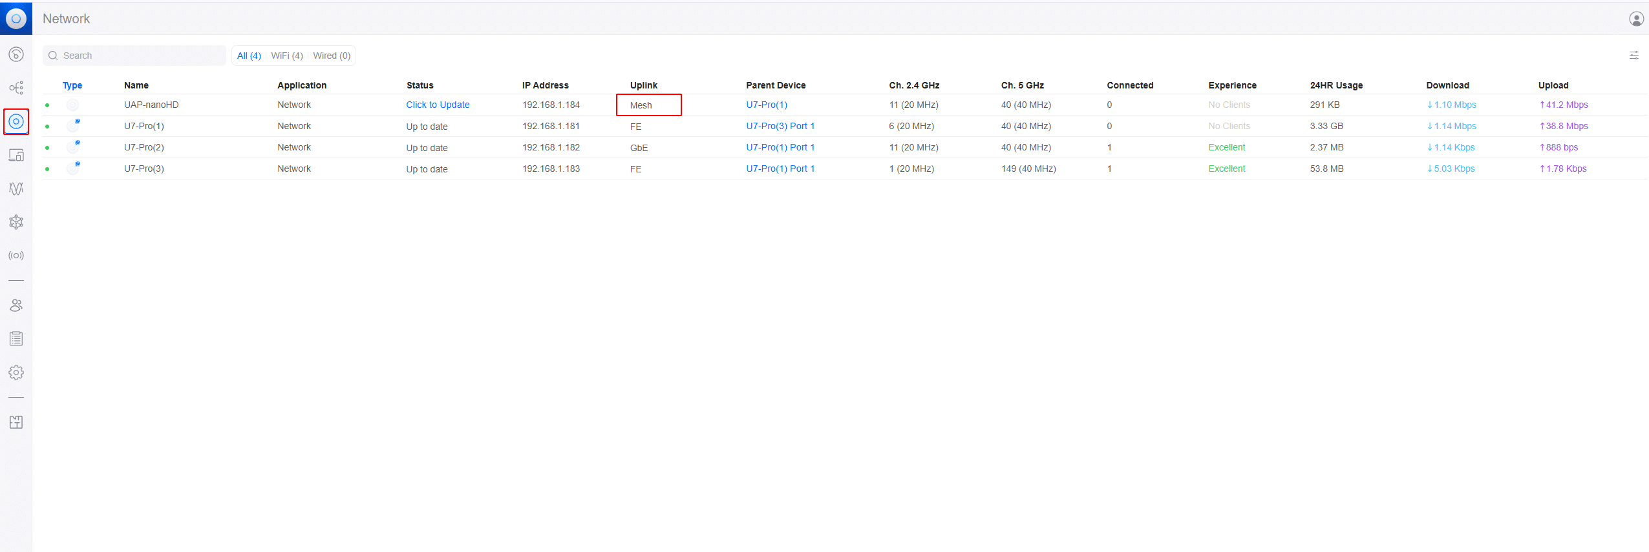Image resolution: width=1649 pixels, height=552 pixels.
Task: Click the U7-Pro(1) device type icon
Action: [73, 125]
